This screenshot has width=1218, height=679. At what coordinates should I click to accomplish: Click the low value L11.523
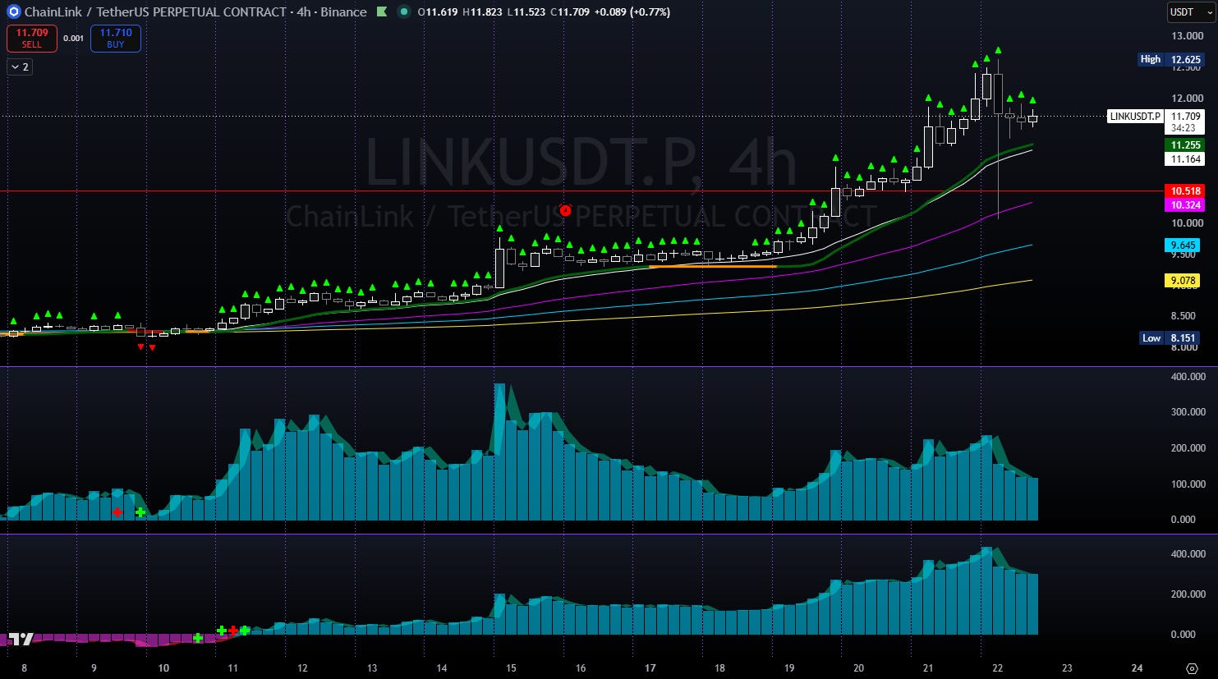click(x=526, y=12)
